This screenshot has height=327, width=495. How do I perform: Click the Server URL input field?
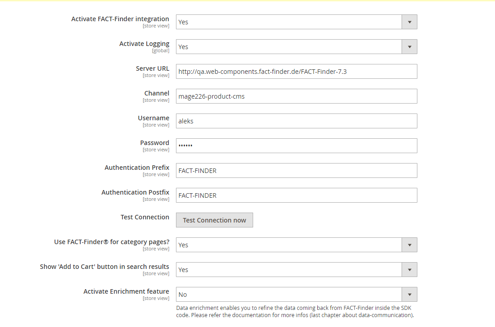296,72
